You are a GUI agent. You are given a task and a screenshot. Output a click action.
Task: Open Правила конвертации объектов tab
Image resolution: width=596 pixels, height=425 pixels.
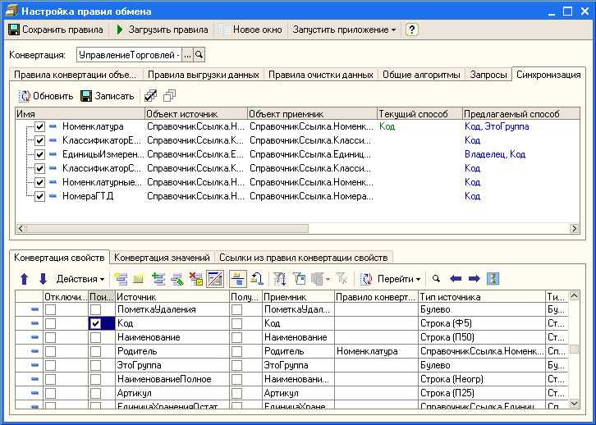pyautogui.click(x=76, y=75)
